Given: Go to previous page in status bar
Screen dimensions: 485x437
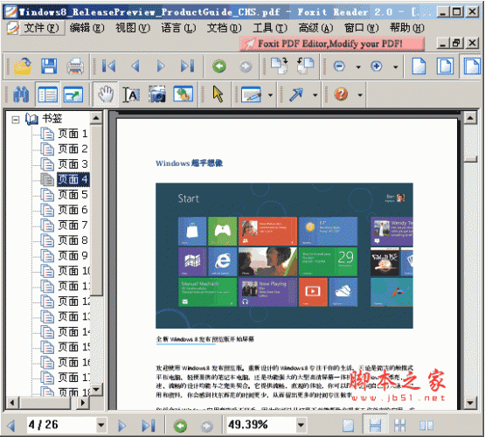Looking at the screenshot, I should 11,426.
